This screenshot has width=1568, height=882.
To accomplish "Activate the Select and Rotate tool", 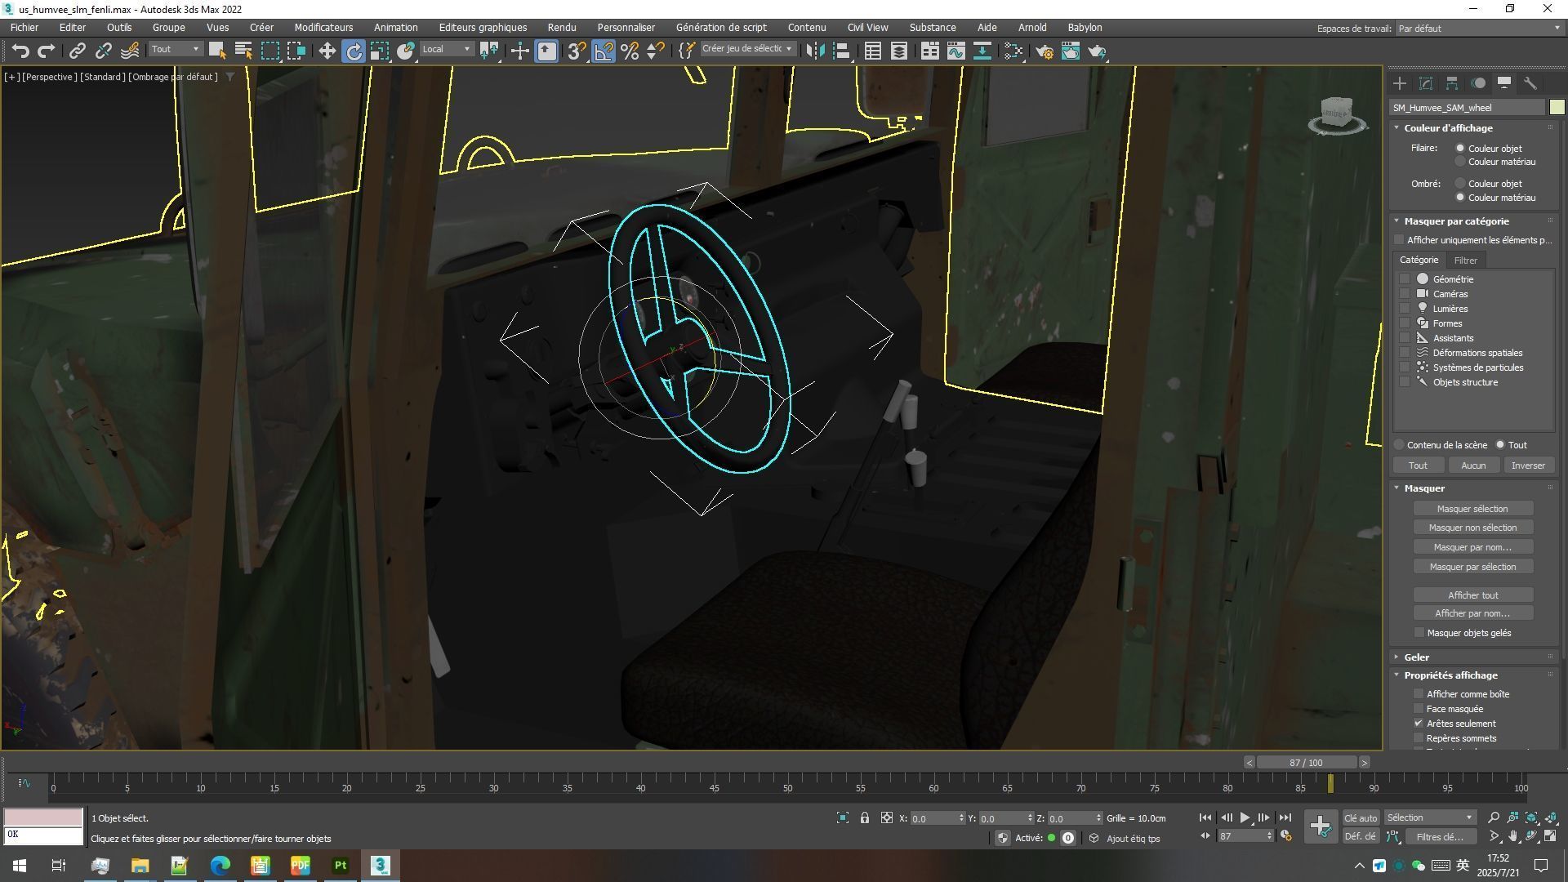I will (x=354, y=51).
